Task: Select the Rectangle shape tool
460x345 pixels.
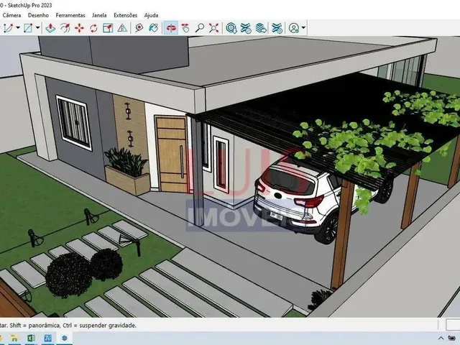Action: 28,28
